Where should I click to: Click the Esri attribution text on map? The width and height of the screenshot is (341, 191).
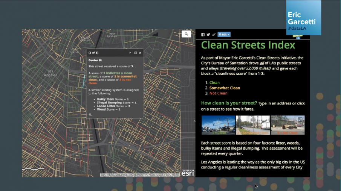pyautogui.click(x=140, y=175)
